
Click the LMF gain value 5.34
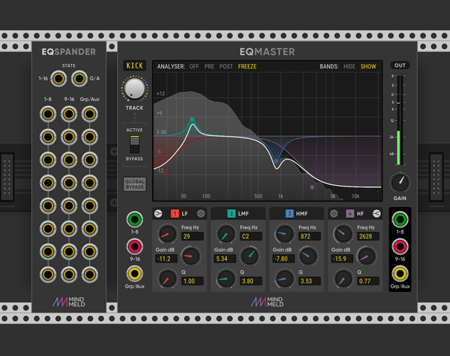coord(225,258)
